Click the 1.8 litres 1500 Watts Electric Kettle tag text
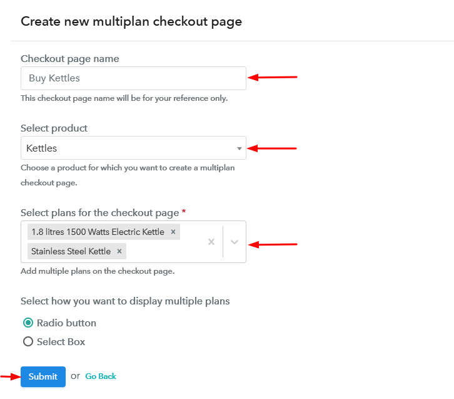This screenshot has width=454, height=399. coord(98,232)
